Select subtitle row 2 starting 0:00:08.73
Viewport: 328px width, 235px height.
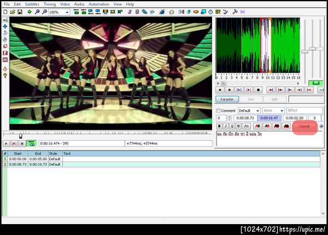click(161, 165)
